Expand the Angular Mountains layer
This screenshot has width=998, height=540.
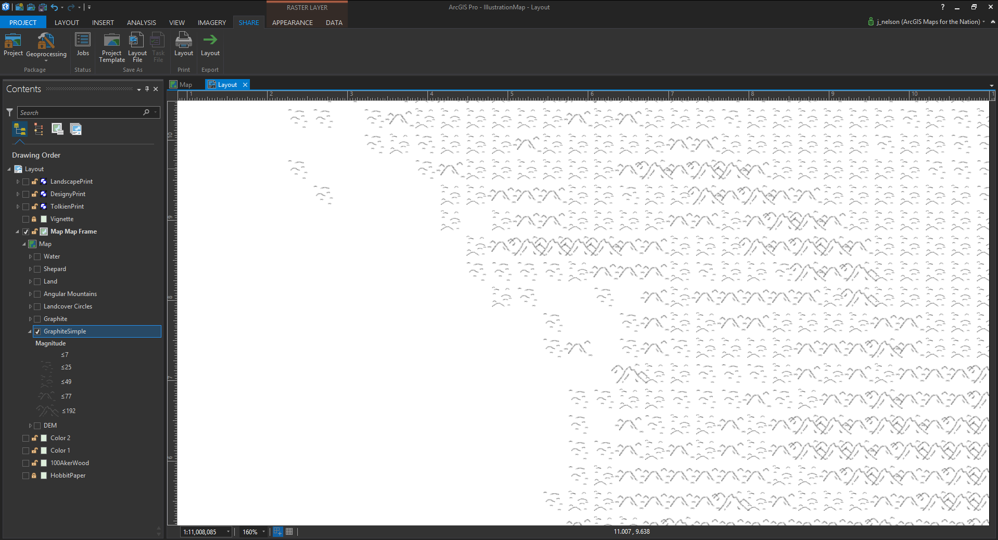tap(30, 294)
